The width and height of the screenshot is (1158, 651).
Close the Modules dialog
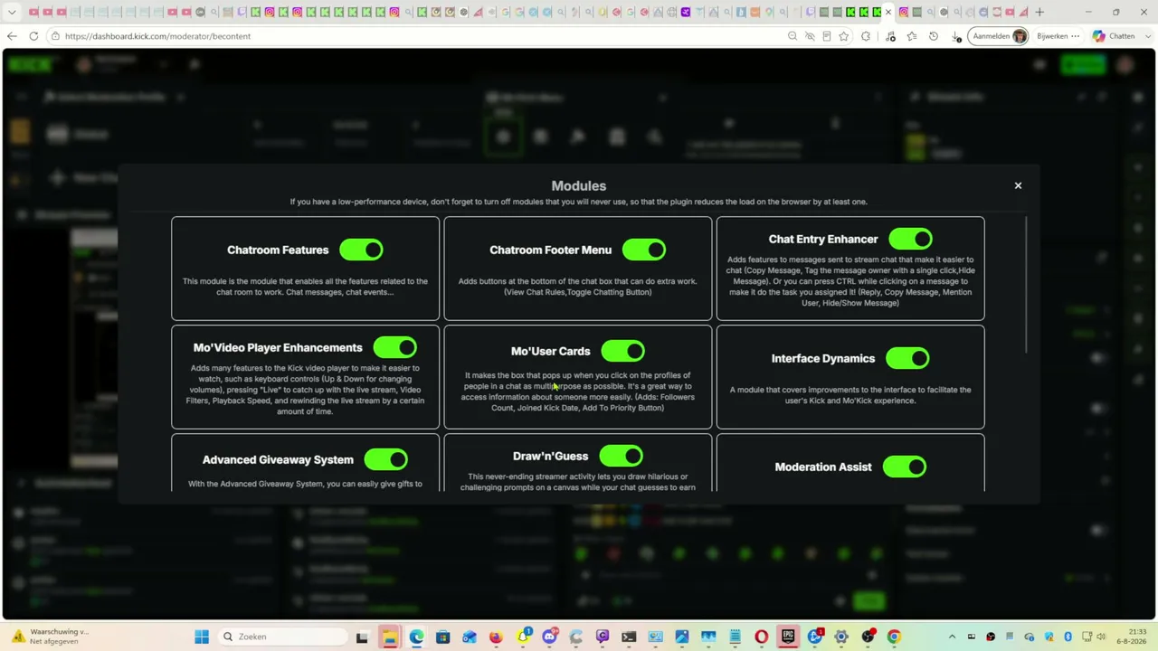pyautogui.click(x=1018, y=185)
